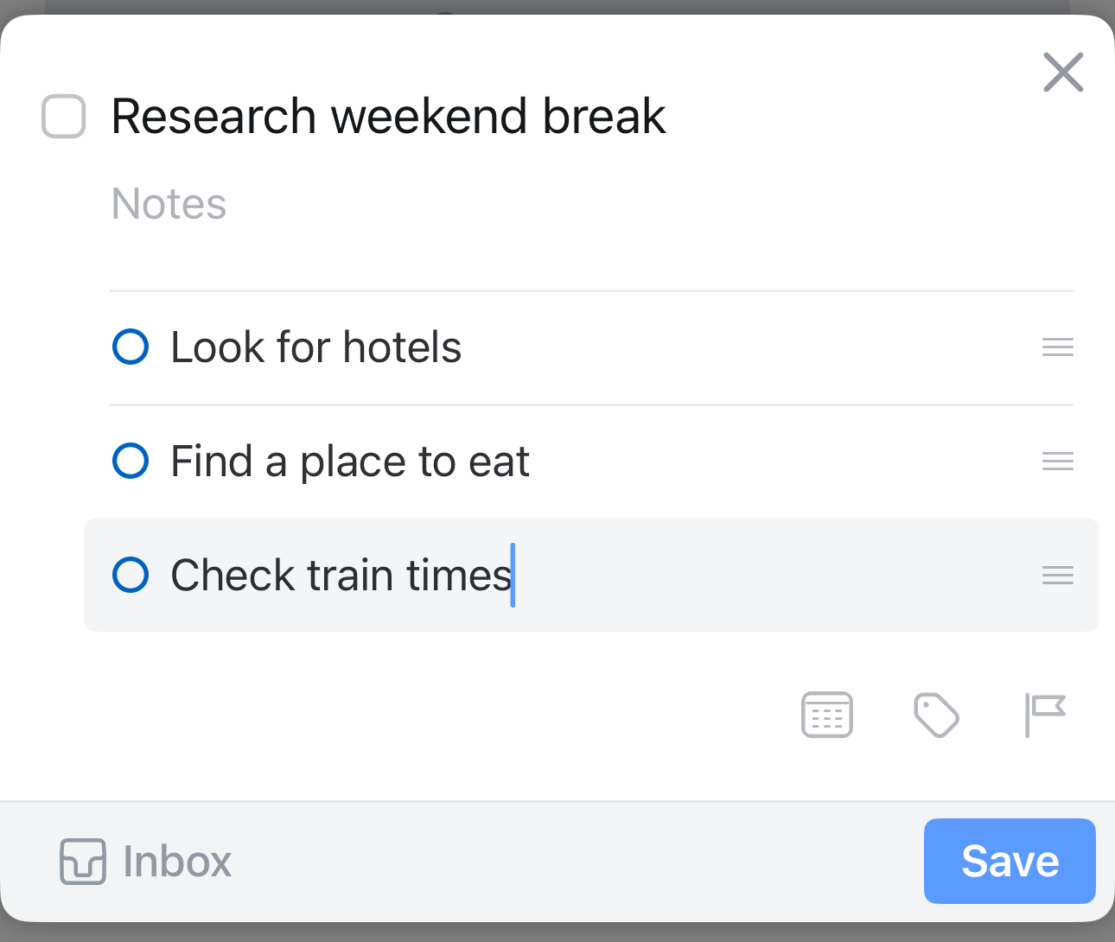Click the reorder handle for Check train times
The height and width of the screenshot is (942, 1115).
click(x=1057, y=576)
